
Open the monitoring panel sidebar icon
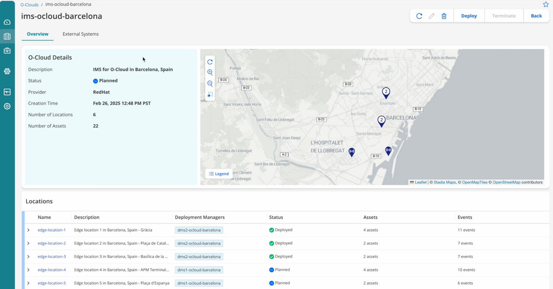click(7, 91)
